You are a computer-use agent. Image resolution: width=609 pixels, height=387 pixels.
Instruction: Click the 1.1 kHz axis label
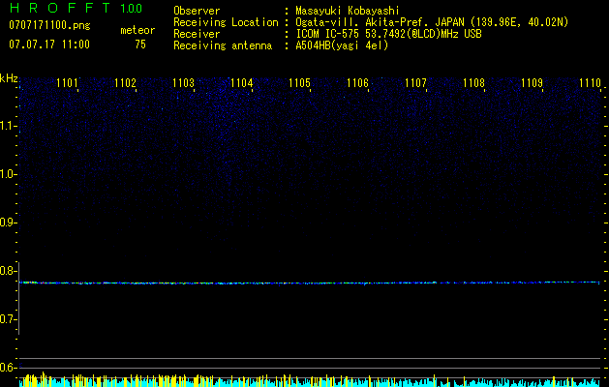click(x=8, y=126)
